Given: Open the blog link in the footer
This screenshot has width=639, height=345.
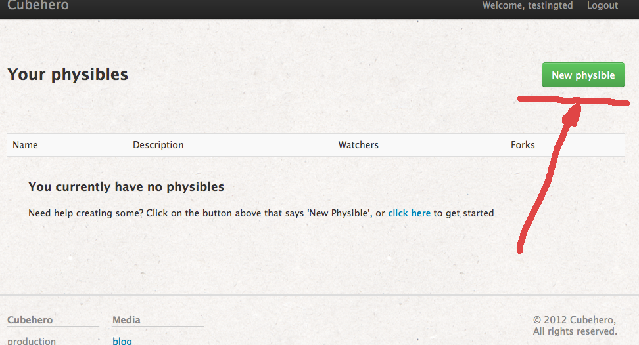Looking at the screenshot, I should coord(122,341).
